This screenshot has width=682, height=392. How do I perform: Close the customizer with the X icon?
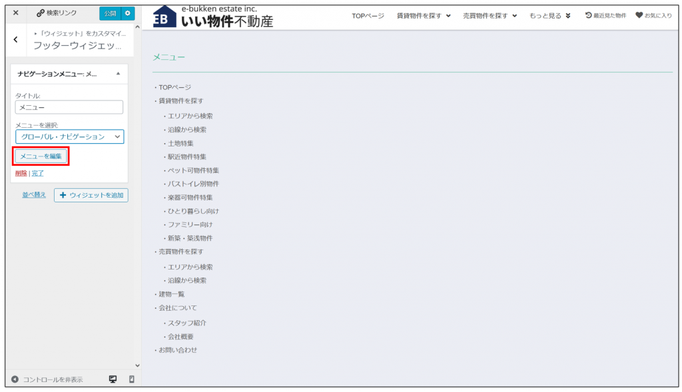click(16, 13)
